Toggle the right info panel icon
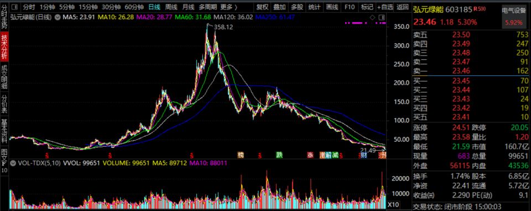 point(381,17)
